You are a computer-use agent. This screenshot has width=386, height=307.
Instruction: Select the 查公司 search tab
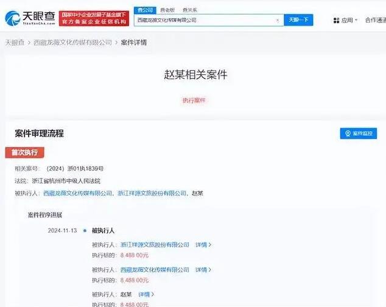click(146, 10)
